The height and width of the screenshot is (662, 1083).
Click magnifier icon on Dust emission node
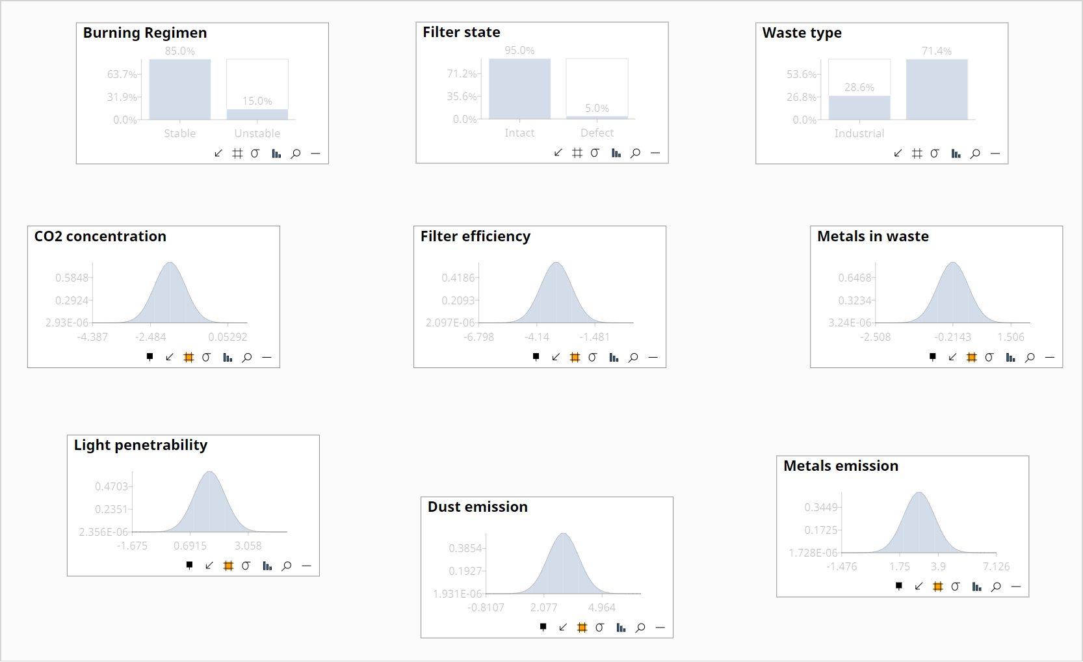pyautogui.click(x=640, y=628)
